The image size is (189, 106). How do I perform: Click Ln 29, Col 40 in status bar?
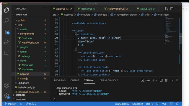pos(122,104)
